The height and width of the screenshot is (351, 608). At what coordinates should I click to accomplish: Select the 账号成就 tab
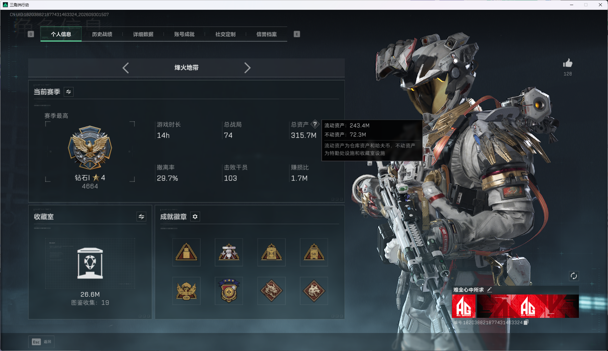click(x=184, y=34)
